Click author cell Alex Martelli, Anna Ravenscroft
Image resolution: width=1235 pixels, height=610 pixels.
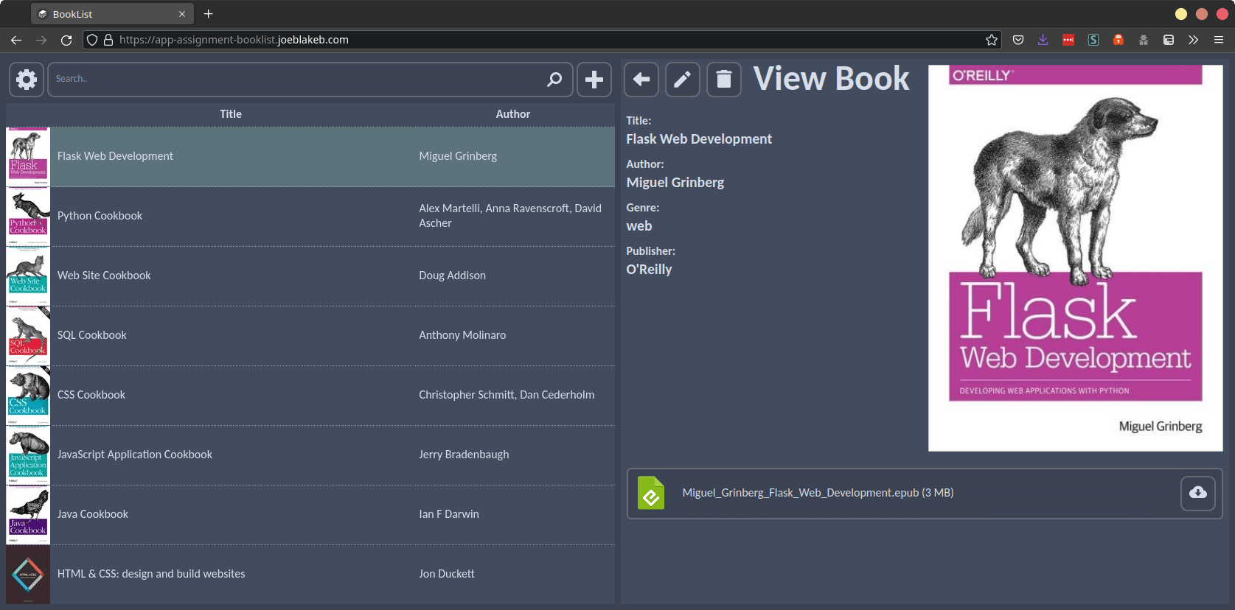pyautogui.click(x=510, y=216)
